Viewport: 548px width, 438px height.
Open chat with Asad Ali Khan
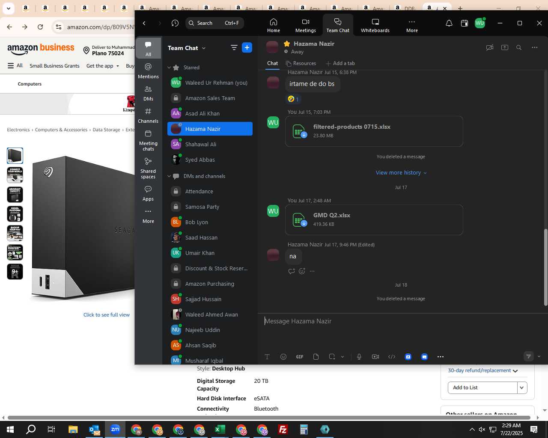(x=210, y=113)
